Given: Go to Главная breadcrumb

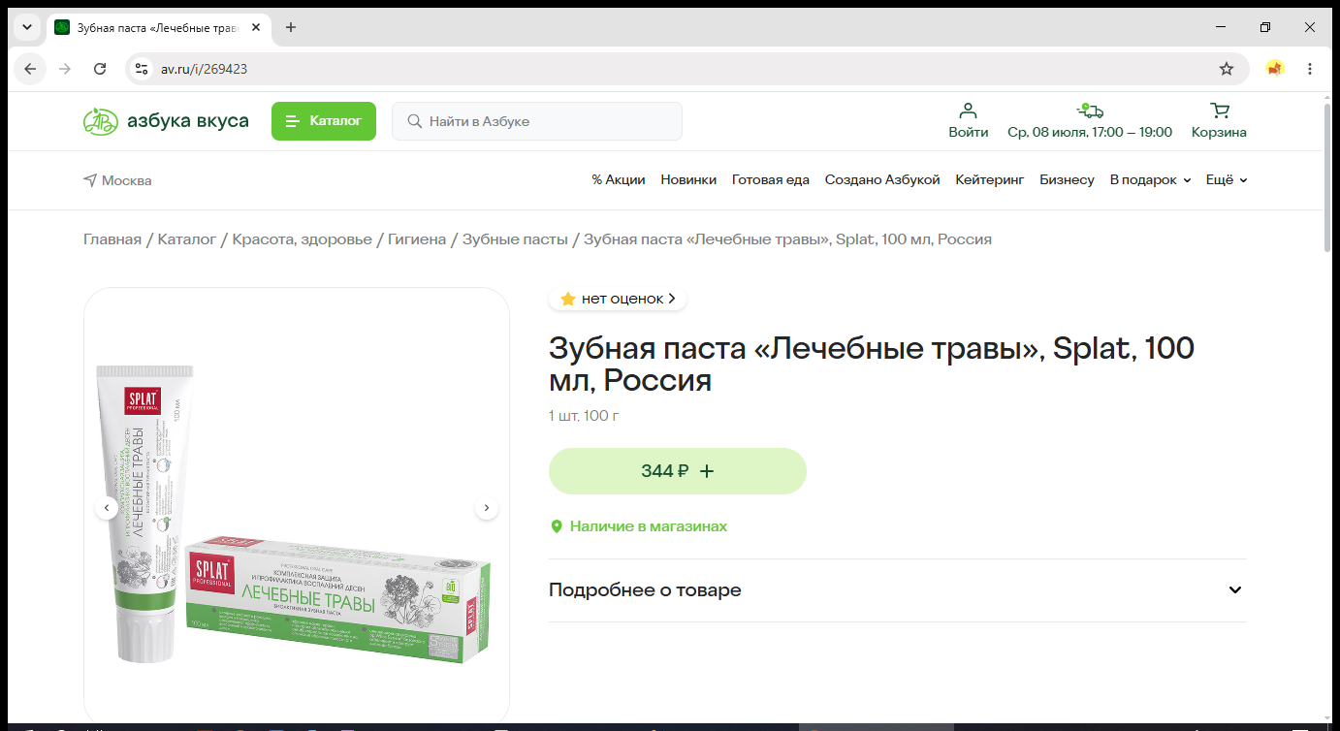Looking at the screenshot, I should tap(112, 239).
